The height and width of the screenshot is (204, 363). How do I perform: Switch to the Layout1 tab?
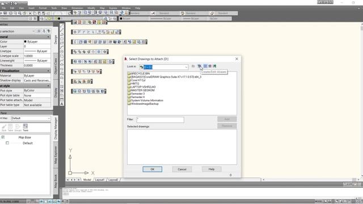coord(100,180)
